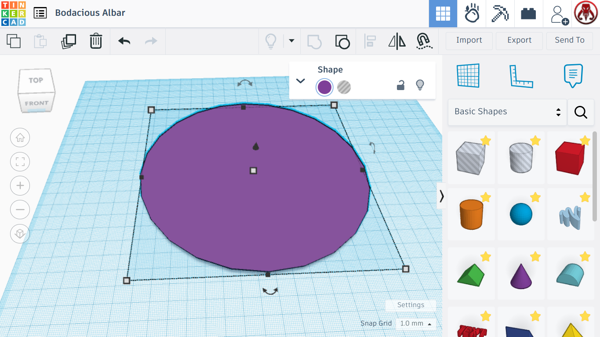Image resolution: width=600 pixels, height=337 pixels.
Task: Zoom in with the plus button
Action: click(x=20, y=186)
